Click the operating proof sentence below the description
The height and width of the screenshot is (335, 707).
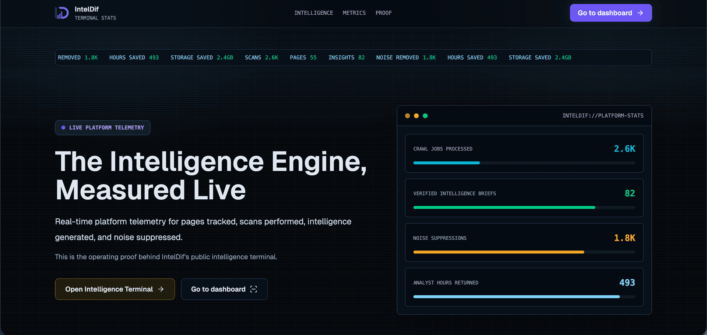coord(166,257)
